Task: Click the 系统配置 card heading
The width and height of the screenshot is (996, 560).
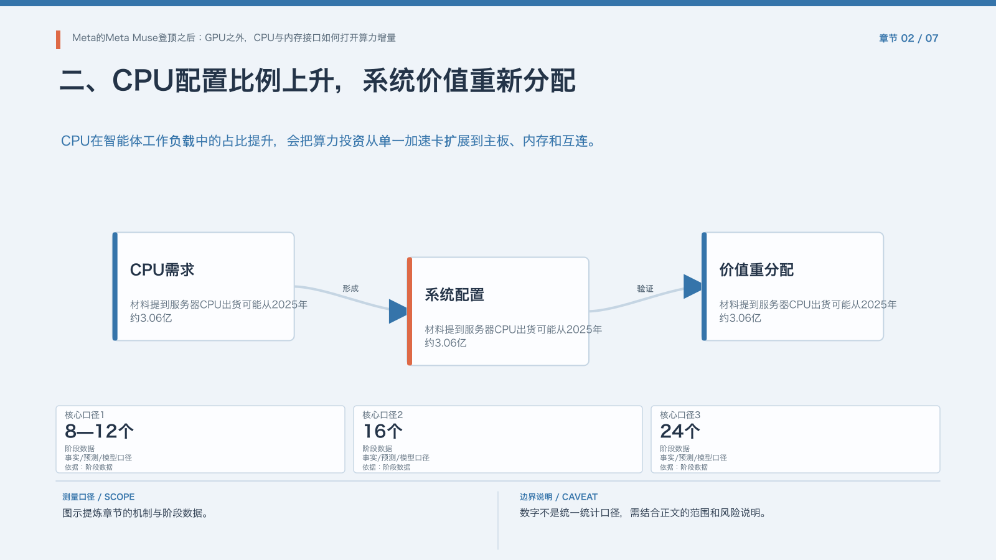Action: tap(454, 295)
